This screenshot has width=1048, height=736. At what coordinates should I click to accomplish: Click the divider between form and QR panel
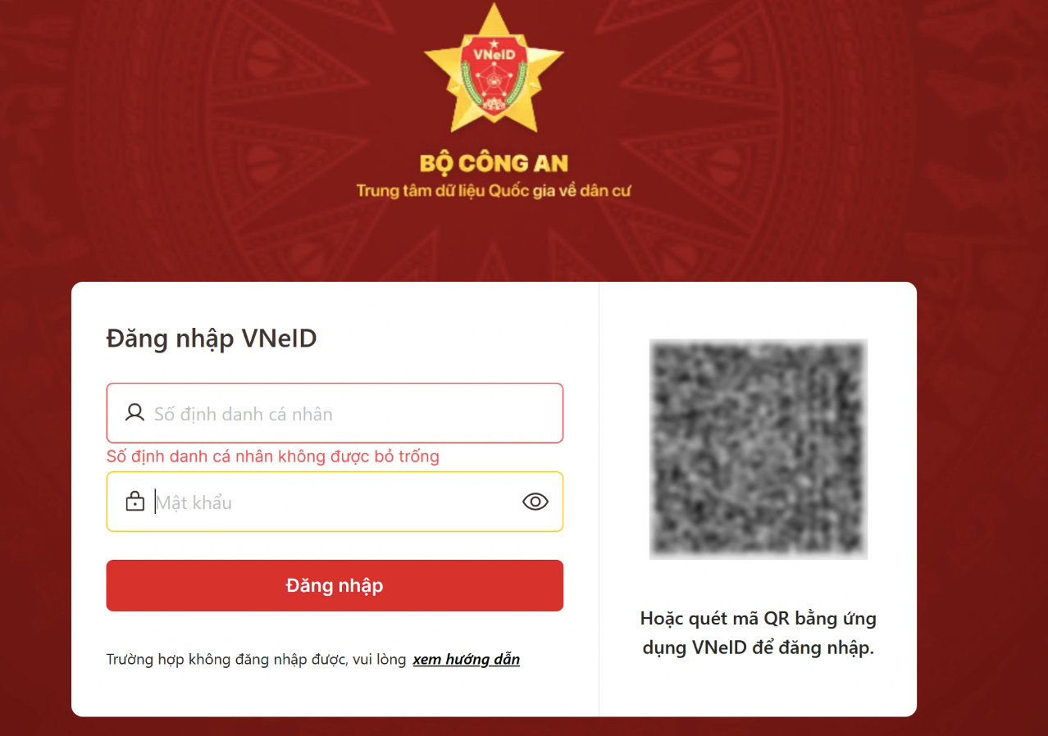click(x=599, y=499)
